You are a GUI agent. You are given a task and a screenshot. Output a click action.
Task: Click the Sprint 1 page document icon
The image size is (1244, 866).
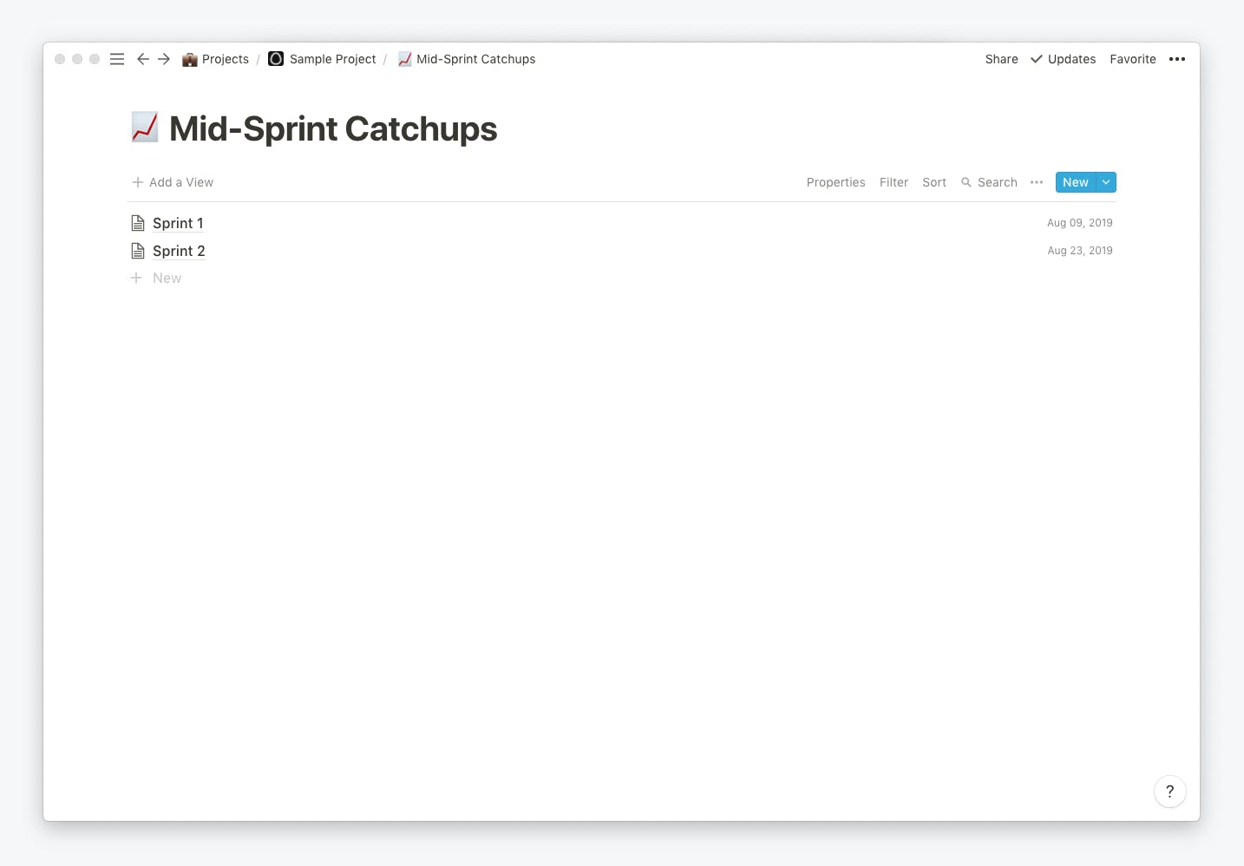click(138, 223)
